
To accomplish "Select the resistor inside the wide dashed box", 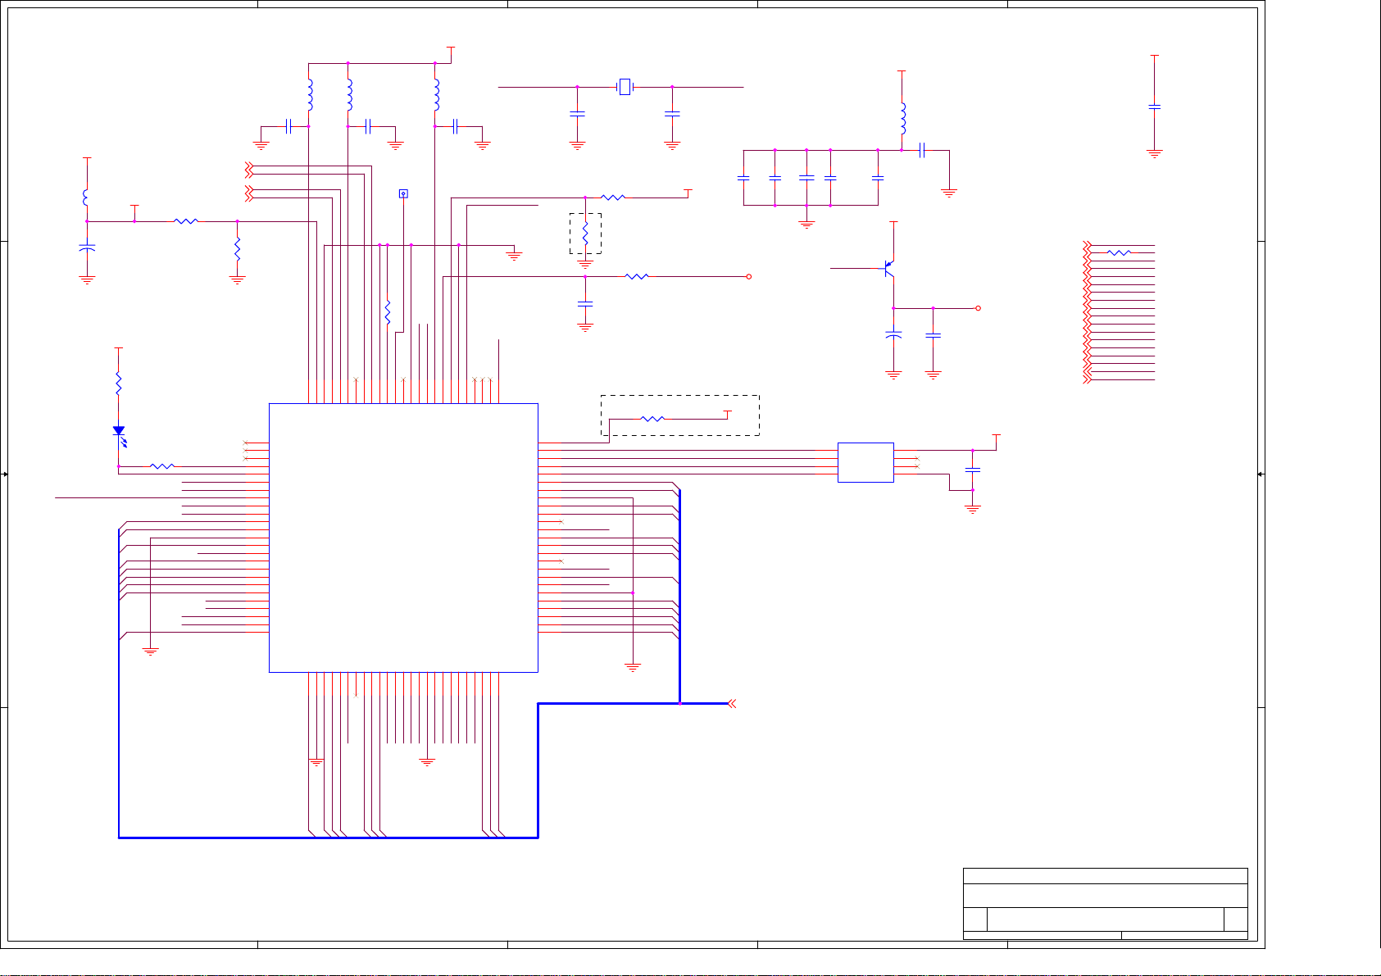I will tap(652, 419).
